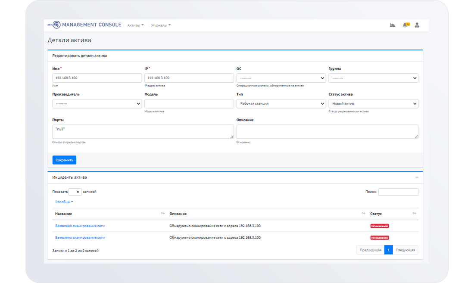This screenshot has width=474, height=283.
Task: Click Не назначен badge in first row
Action: [380, 226]
